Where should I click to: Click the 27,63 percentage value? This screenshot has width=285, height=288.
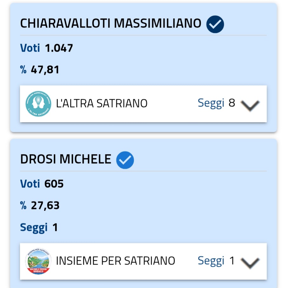(x=45, y=206)
